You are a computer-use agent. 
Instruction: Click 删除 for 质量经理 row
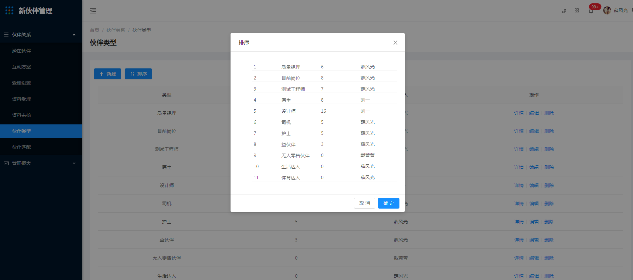click(x=549, y=113)
